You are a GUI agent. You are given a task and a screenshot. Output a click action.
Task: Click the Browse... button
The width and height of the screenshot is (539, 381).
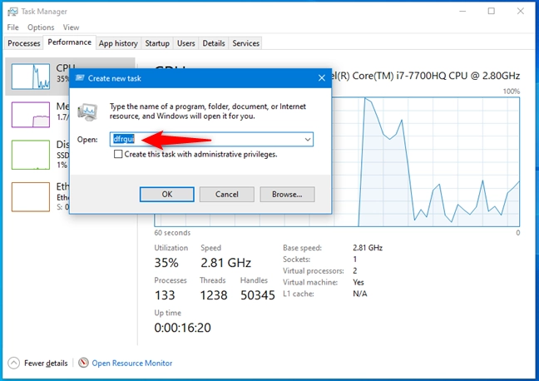coord(287,195)
